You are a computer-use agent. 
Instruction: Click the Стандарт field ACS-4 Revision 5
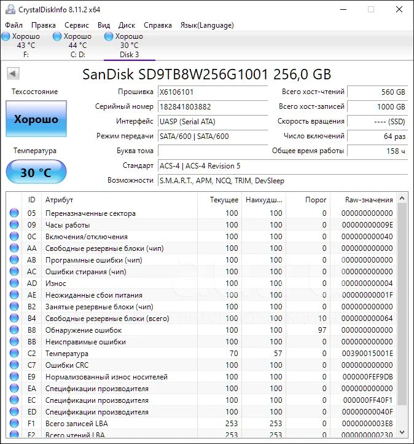pos(283,165)
